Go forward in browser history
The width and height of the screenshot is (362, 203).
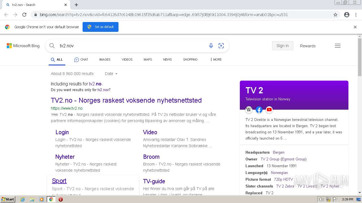(15, 15)
